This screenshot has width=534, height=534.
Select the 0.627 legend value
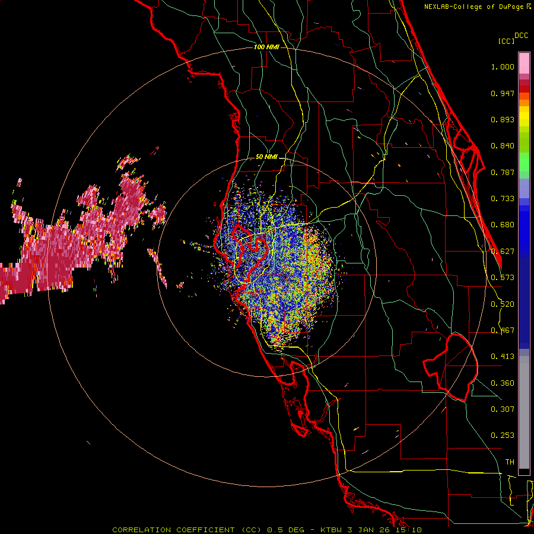point(503,252)
